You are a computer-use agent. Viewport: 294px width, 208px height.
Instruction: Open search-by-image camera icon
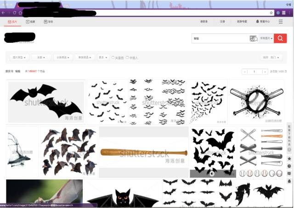tap(253, 39)
